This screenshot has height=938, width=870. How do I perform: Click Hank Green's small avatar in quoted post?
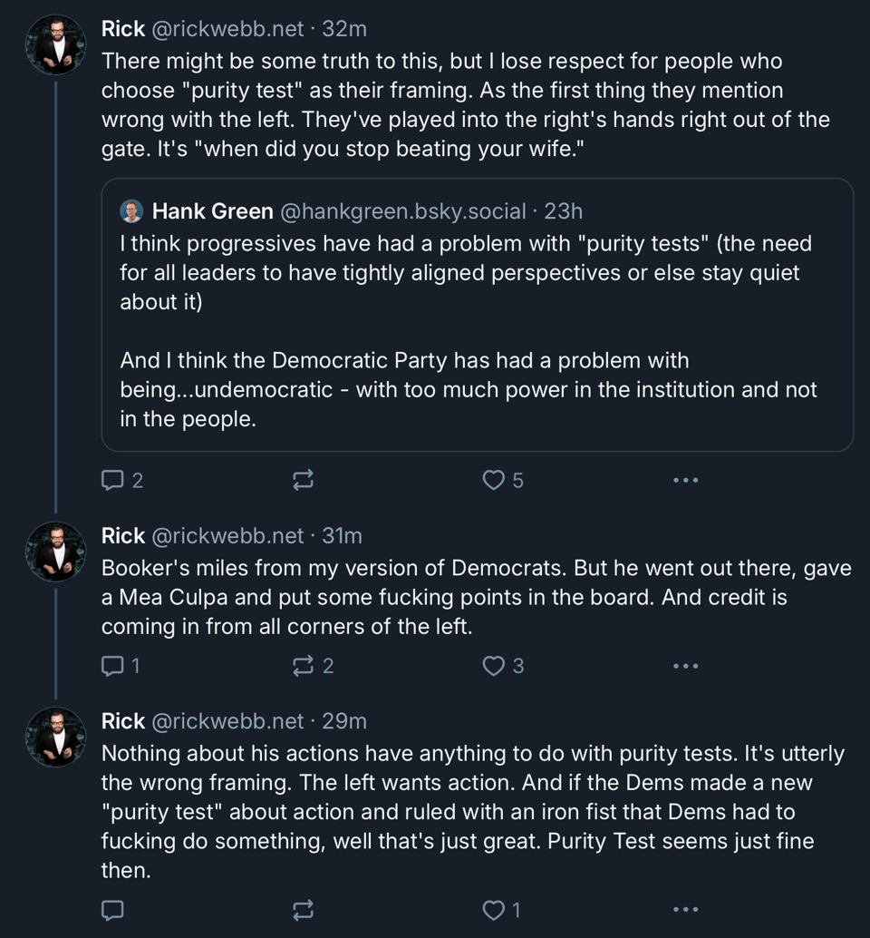point(131,211)
